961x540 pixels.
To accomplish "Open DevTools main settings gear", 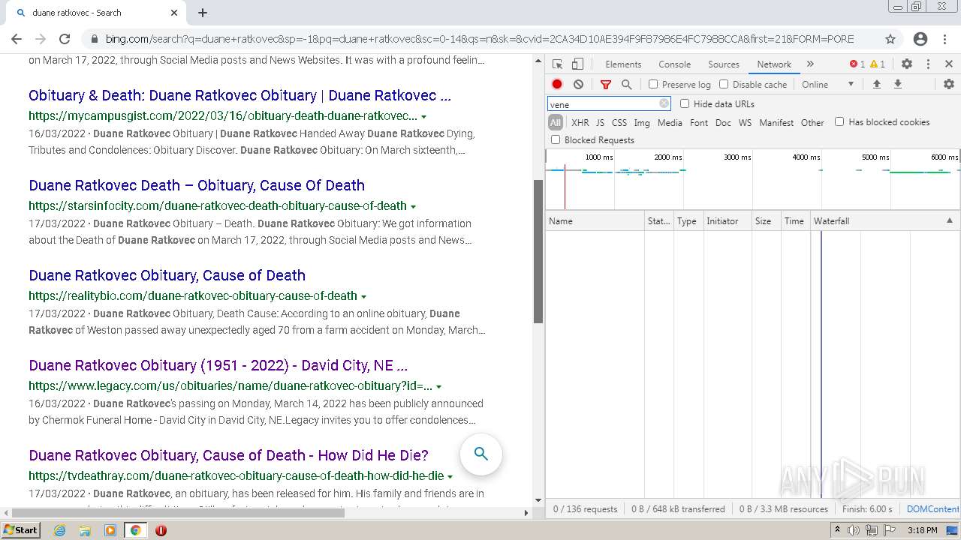I will tap(907, 64).
